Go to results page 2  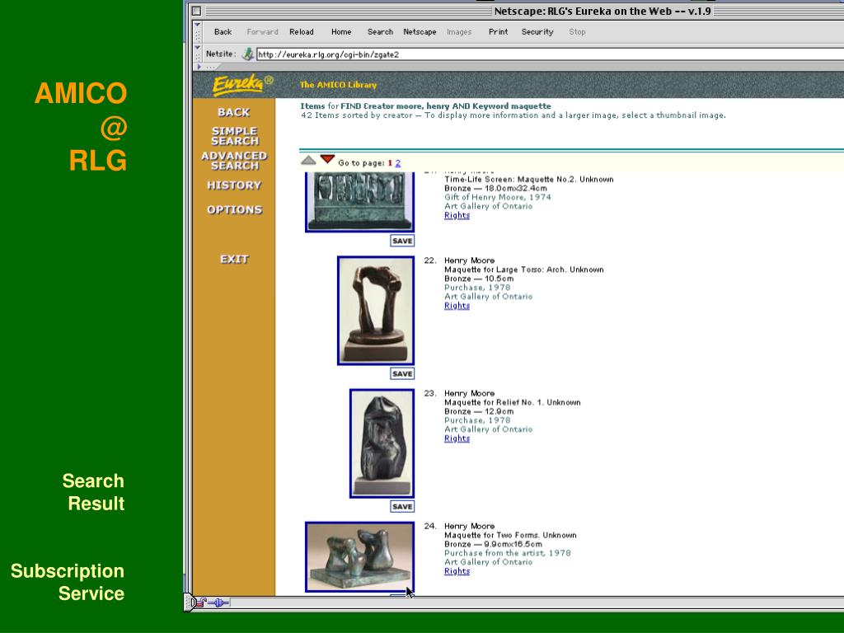[398, 162]
